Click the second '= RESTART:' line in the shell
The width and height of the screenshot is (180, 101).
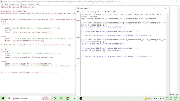tap(123, 40)
